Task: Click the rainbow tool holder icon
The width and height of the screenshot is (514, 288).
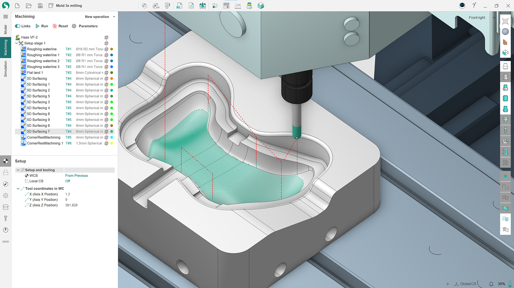Action: (x=249, y=6)
